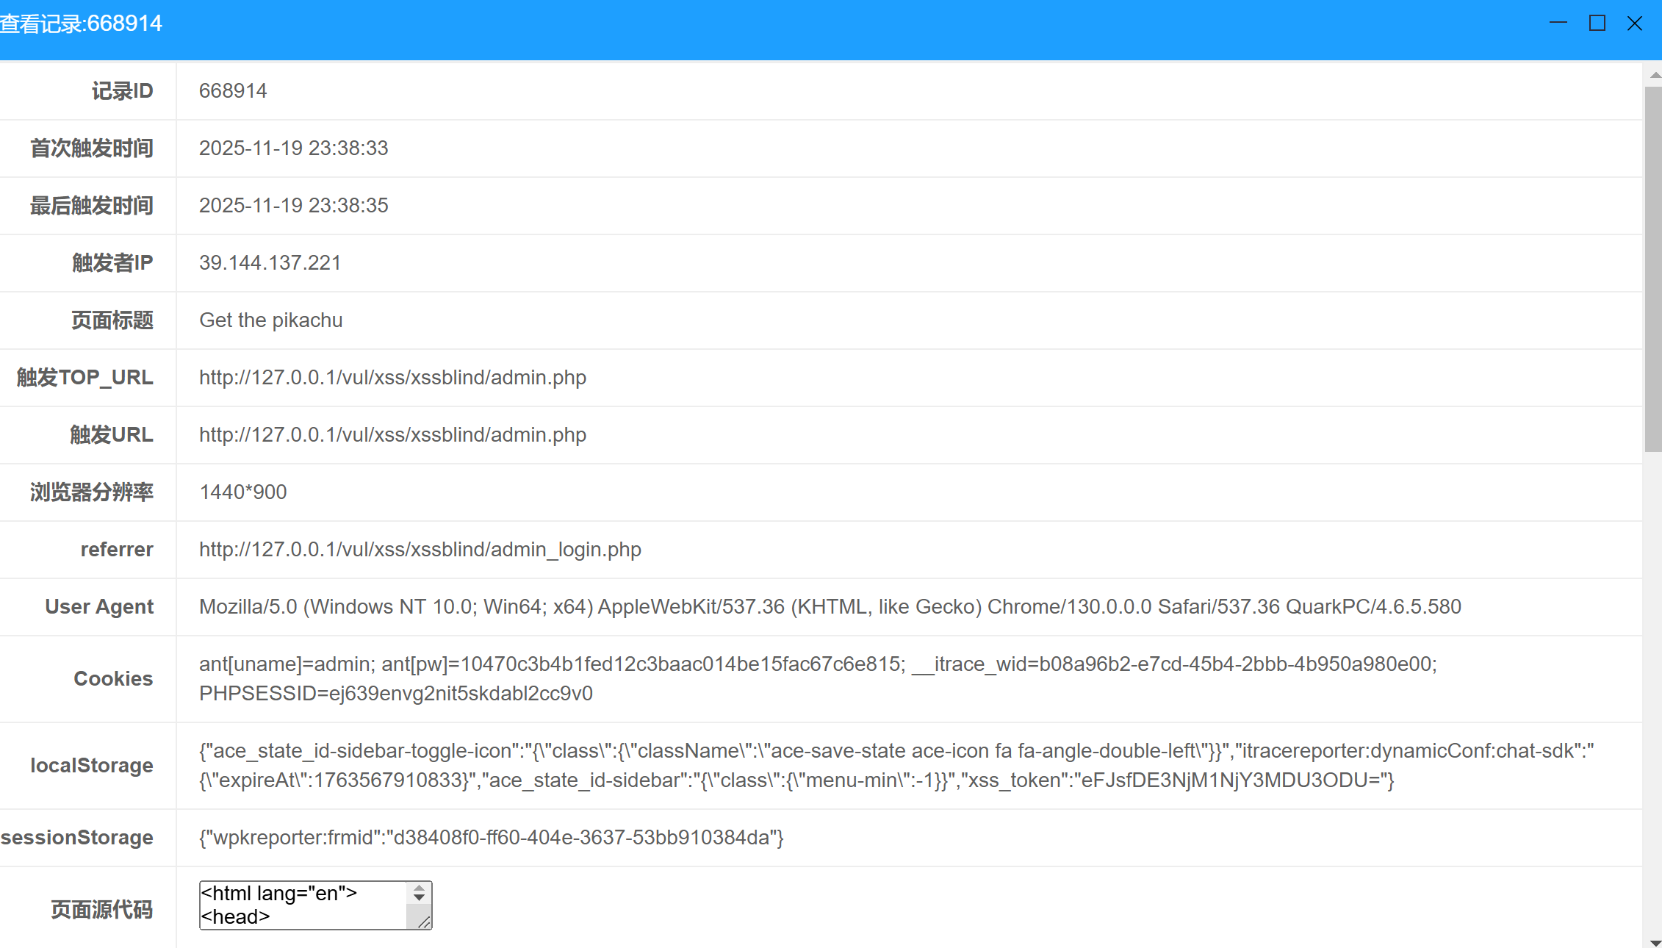The height and width of the screenshot is (948, 1662).
Task: Click the 记录ID value 668914
Action: click(233, 91)
